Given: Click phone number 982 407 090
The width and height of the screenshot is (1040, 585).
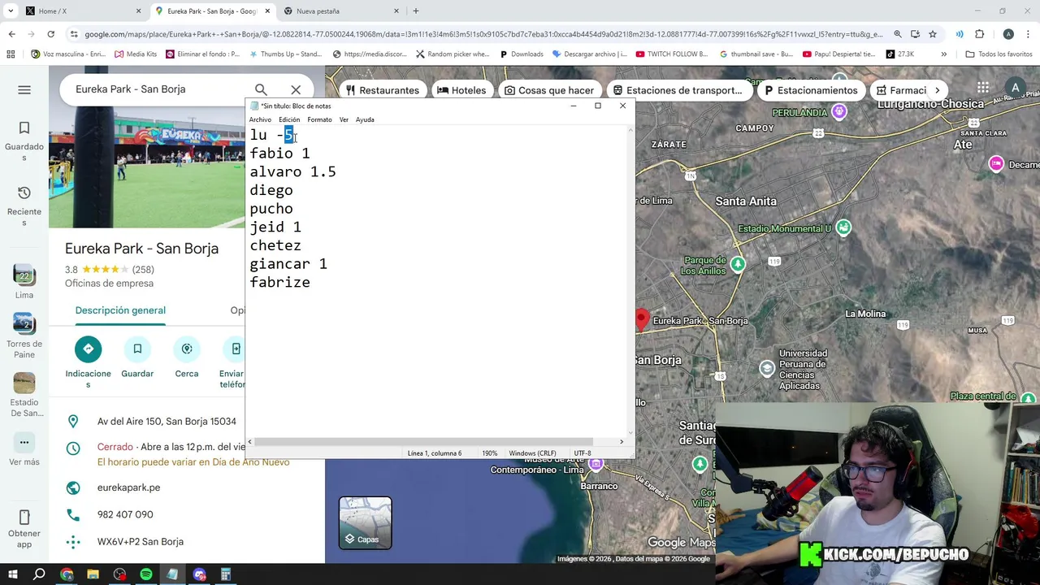Looking at the screenshot, I should [x=125, y=514].
